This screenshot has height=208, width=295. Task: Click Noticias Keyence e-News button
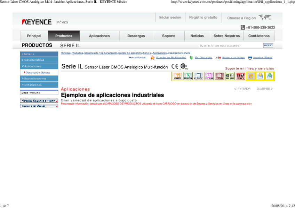[39, 101]
